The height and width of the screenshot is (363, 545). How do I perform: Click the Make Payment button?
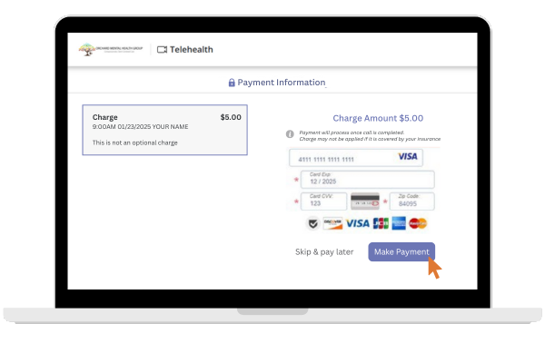click(401, 252)
